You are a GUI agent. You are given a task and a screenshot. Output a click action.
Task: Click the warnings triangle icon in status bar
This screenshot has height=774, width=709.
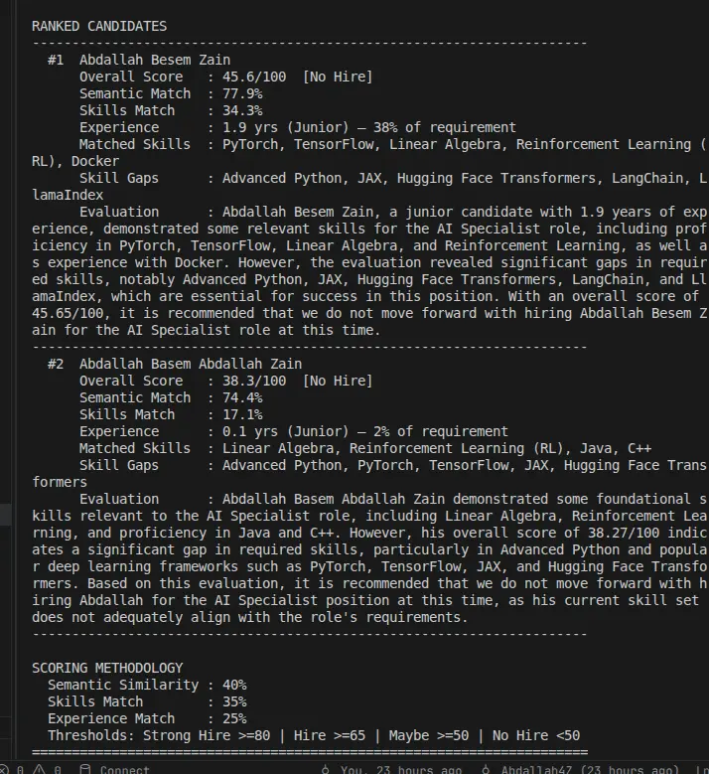point(36,769)
